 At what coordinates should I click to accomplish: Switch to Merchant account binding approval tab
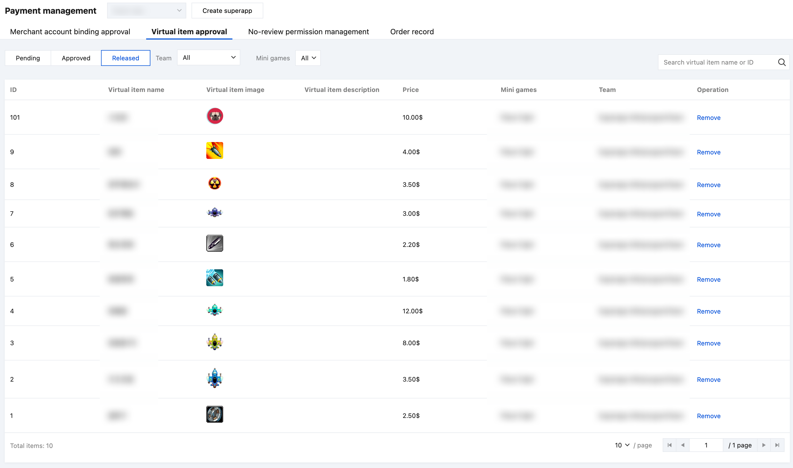coord(70,32)
